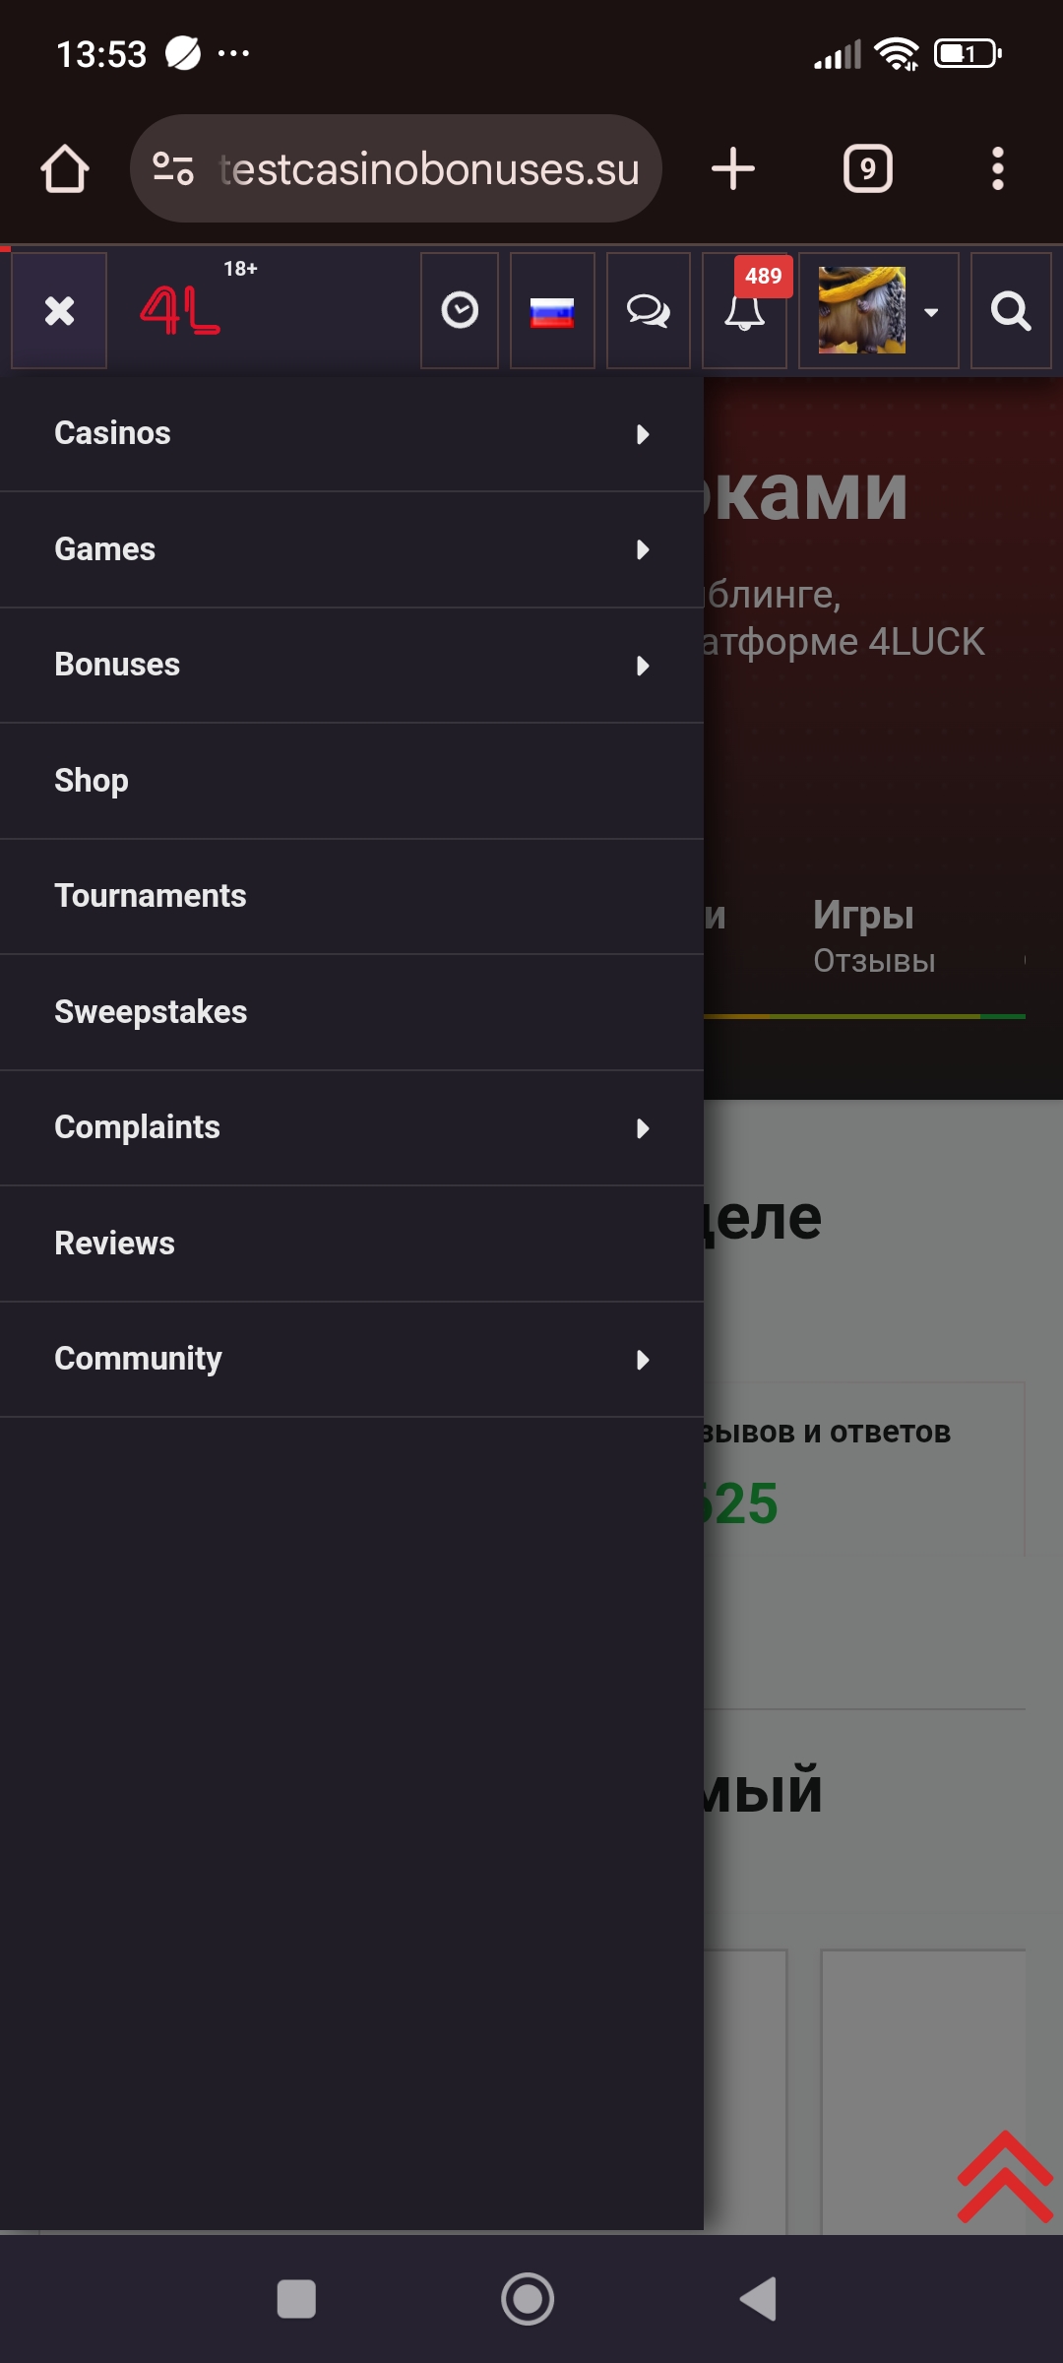Open the site search magnifier

[x=1011, y=311]
